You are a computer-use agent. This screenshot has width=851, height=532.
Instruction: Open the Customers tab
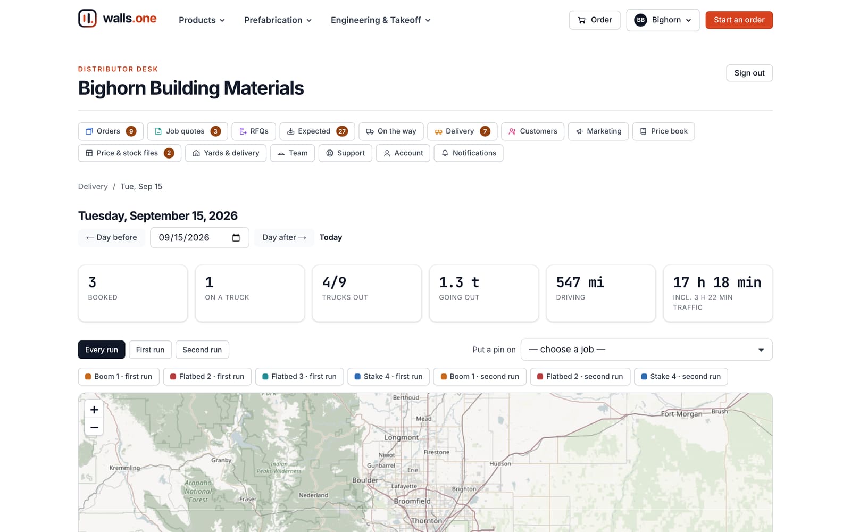(532, 131)
